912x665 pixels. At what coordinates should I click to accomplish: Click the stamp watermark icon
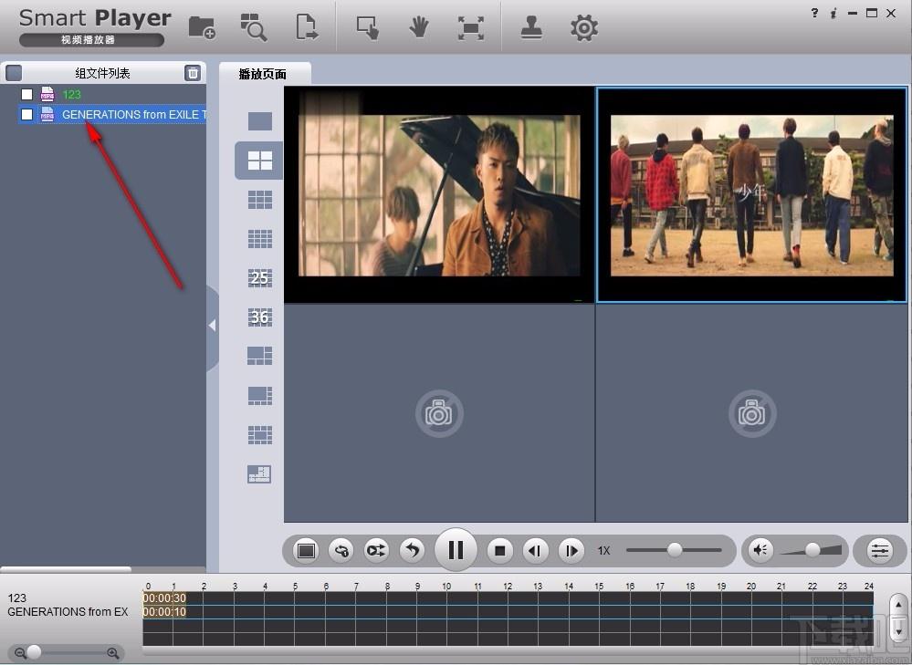click(x=531, y=27)
